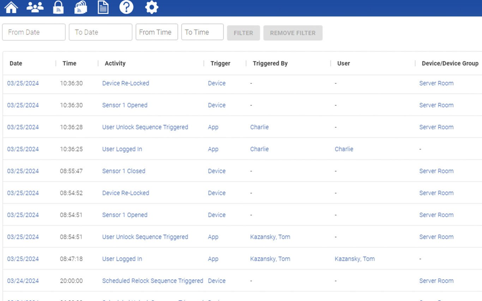Screen dimensions: 482x301
Task: Click the To Date field
Action: [x=101, y=32]
